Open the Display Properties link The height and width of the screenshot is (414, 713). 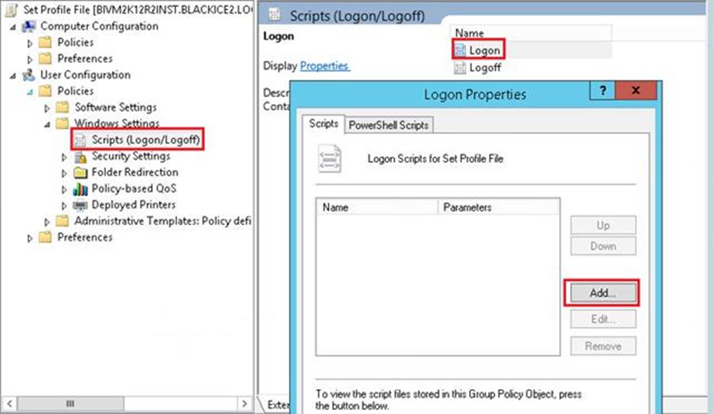[x=324, y=66]
